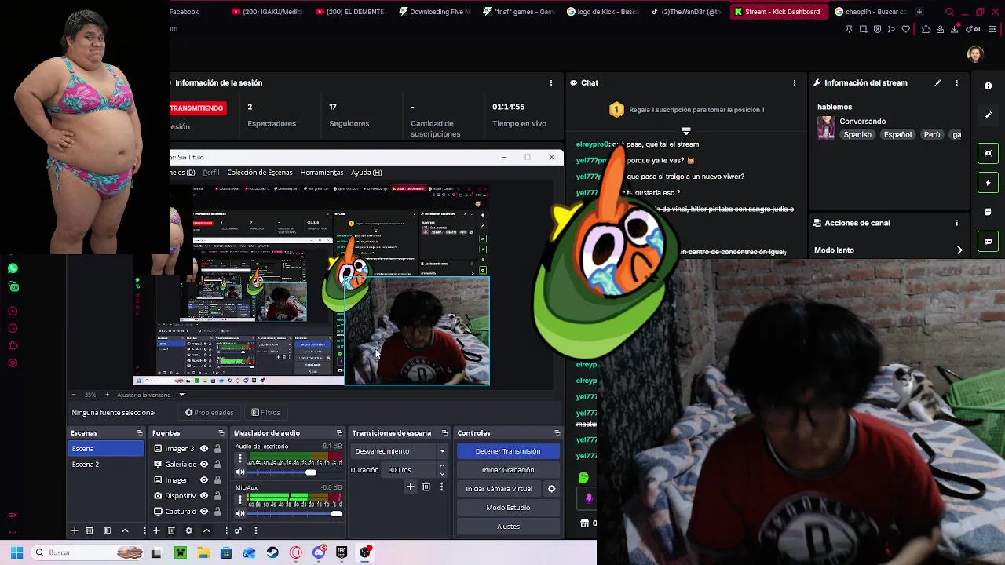This screenshot has width=1005, height=565.
Task: Click info icon in Kick right sidebar
Action: (989, 86)
